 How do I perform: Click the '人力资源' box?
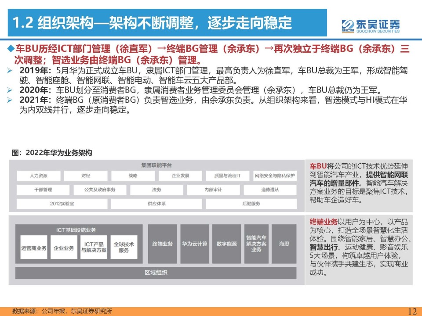click(39, 176)
